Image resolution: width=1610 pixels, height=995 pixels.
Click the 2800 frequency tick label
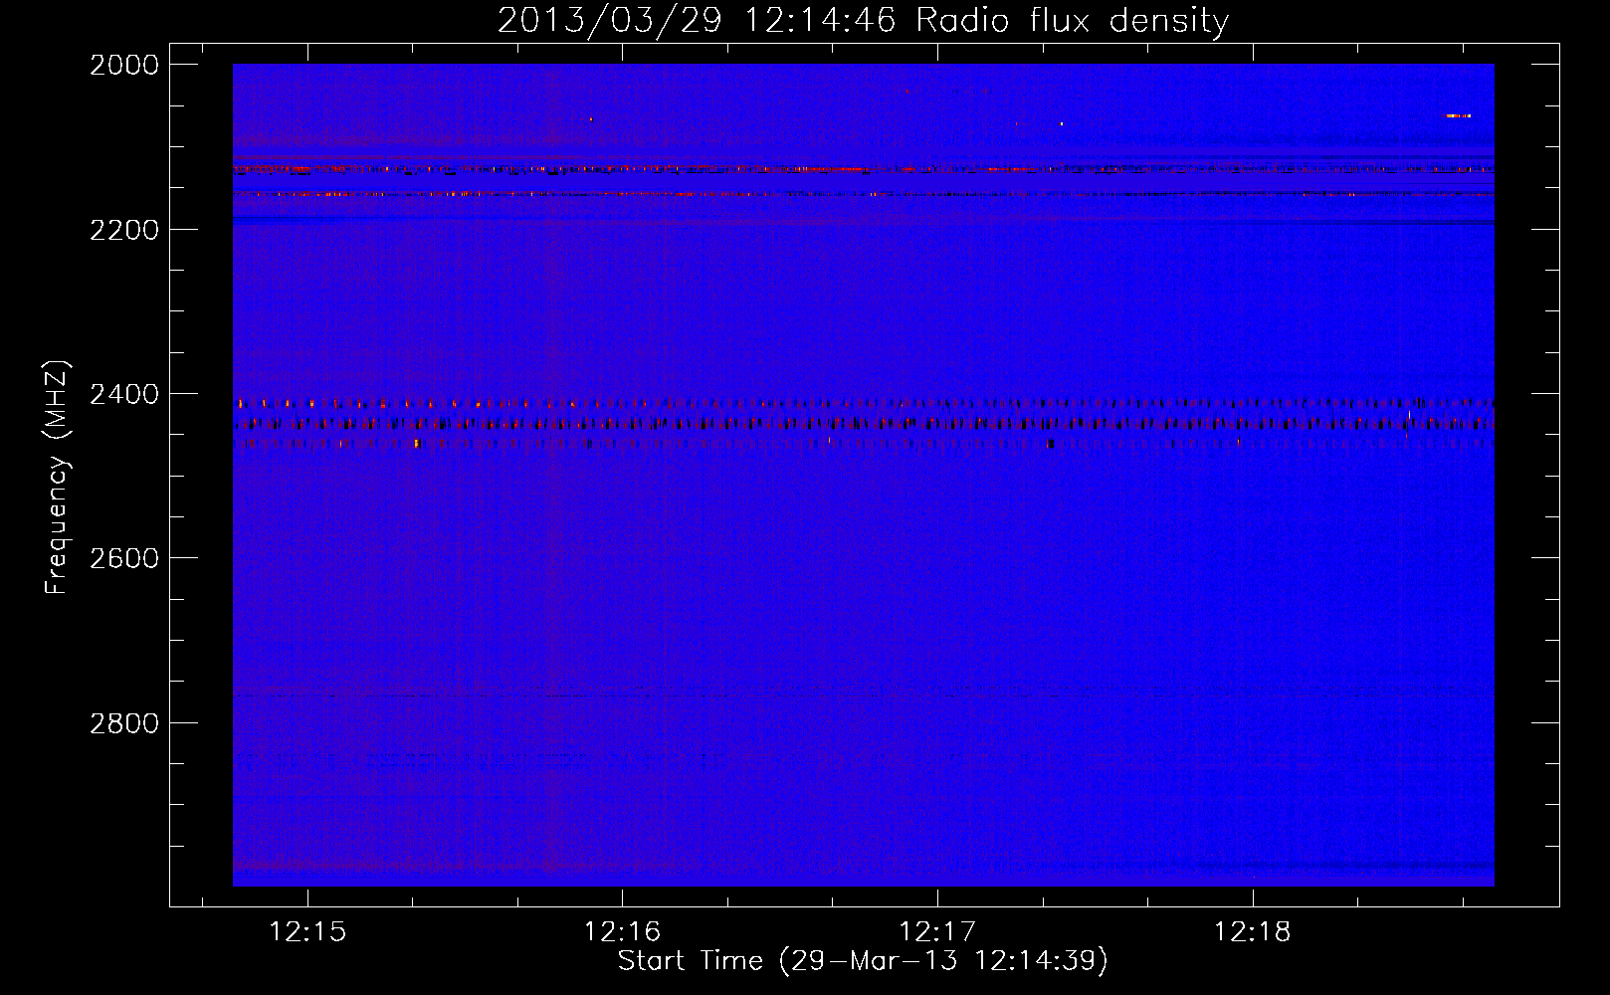tap(124, 722)
